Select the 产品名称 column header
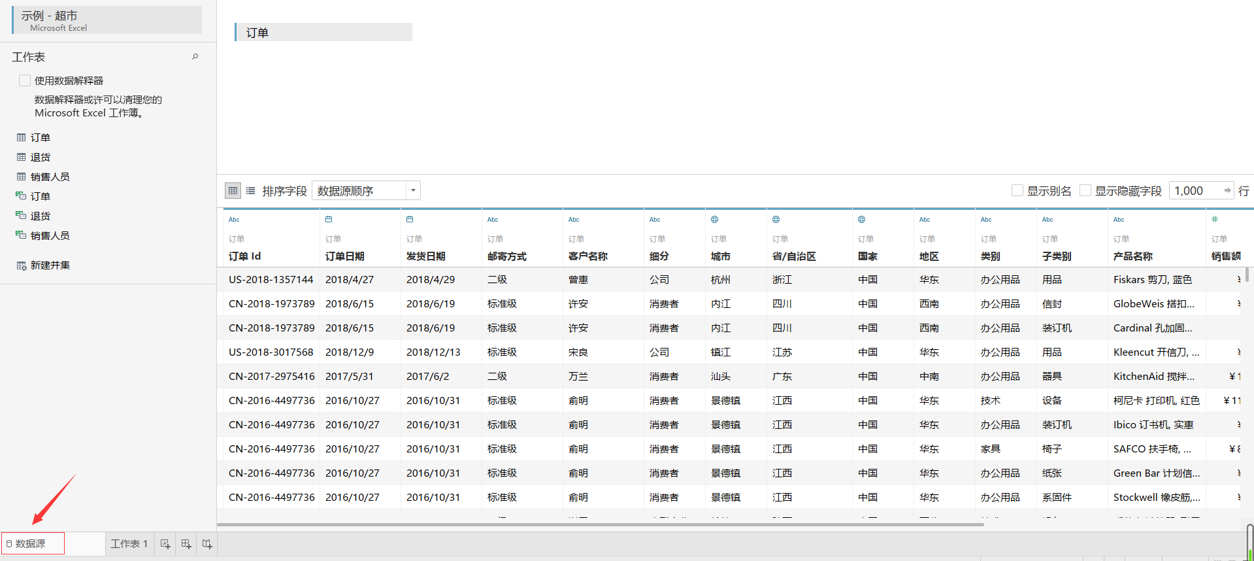This screenshot has height=561, width=1254. 1133,256
